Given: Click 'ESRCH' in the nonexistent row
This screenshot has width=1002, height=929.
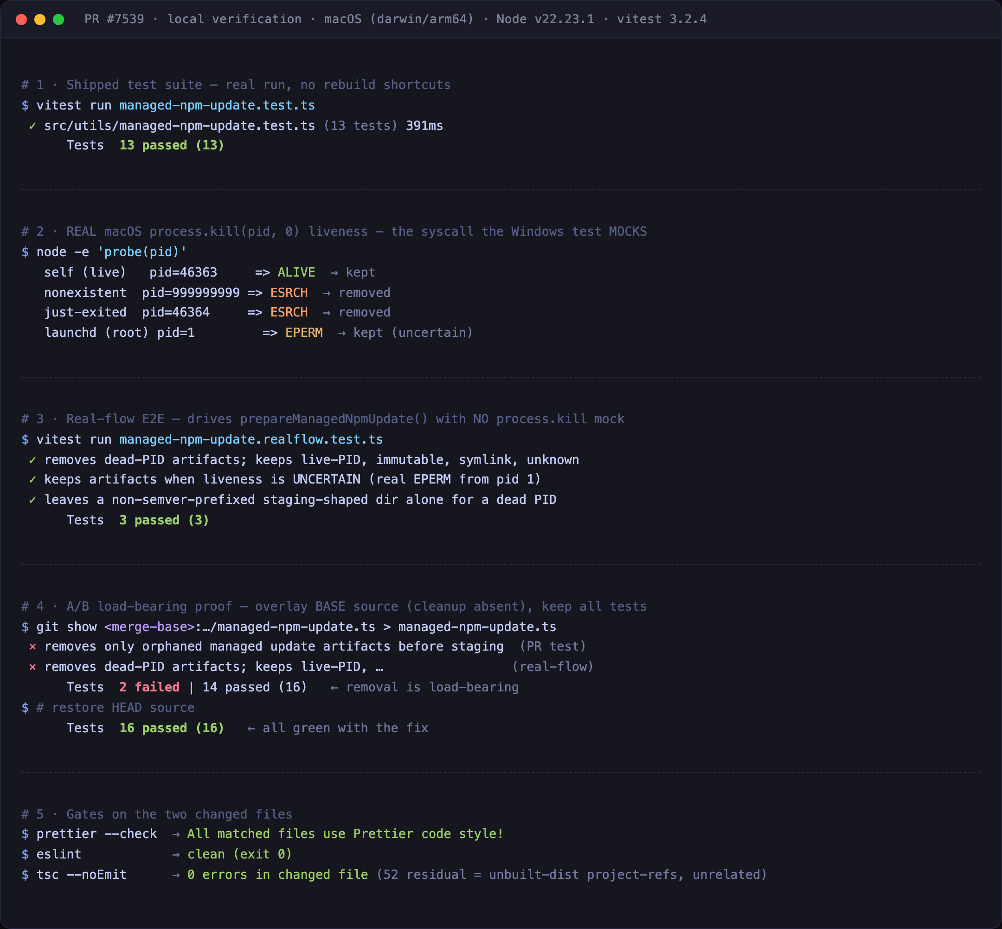Looking at the screenshot, I should pos(289,292).
